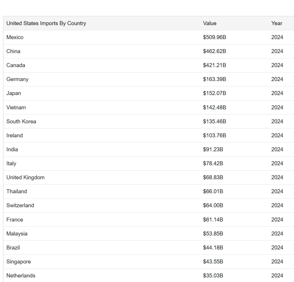Open the Thailand imports link
This screenshot has height=282, width=294.
17,192
